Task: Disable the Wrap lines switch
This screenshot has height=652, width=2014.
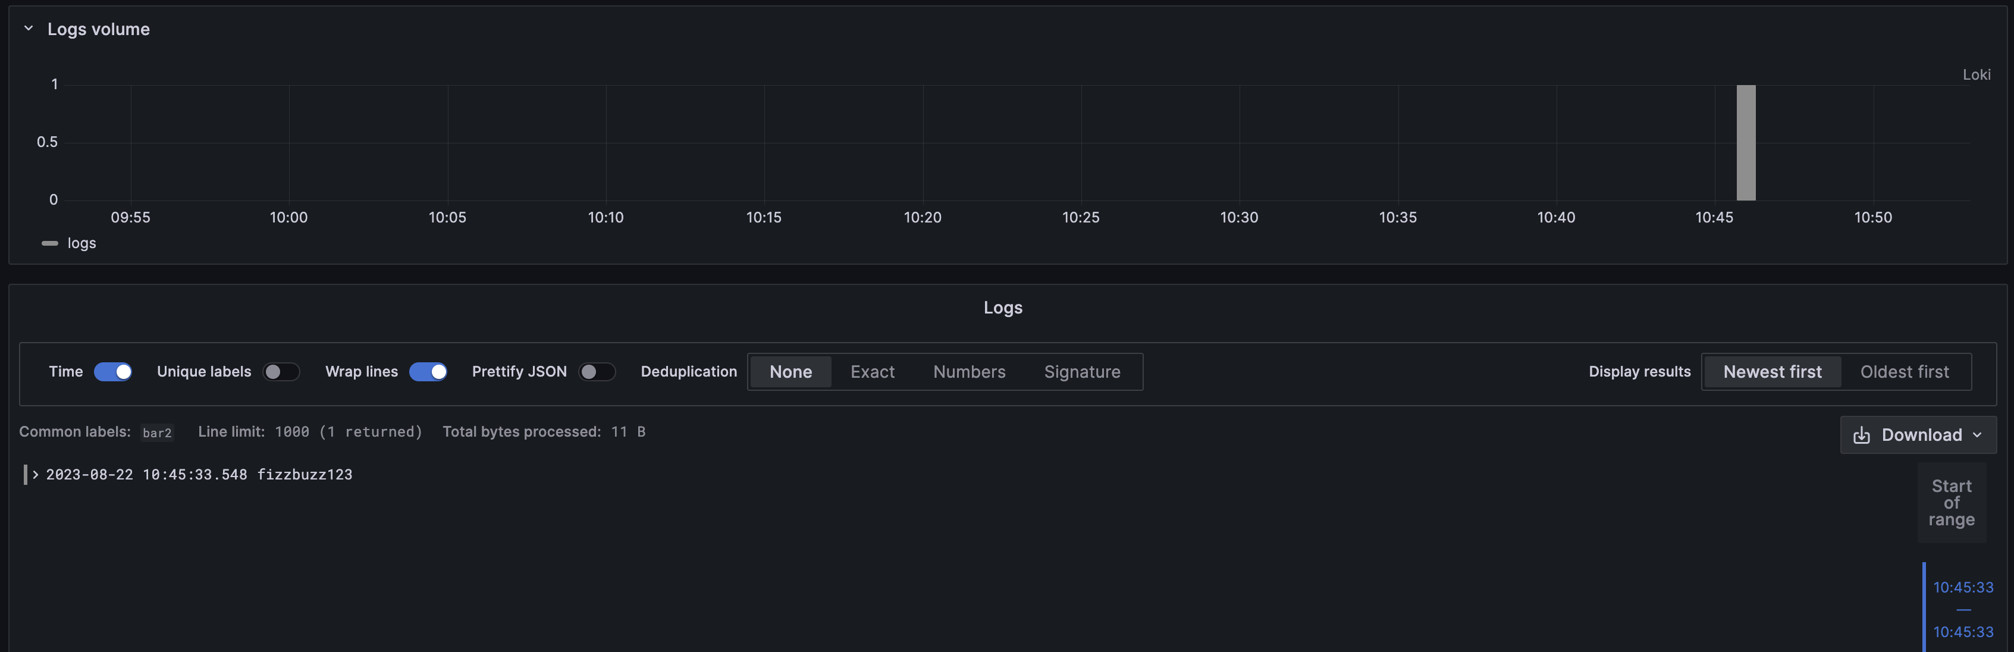Action: point(428,371)
